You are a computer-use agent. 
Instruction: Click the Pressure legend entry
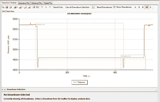(80, 82)
